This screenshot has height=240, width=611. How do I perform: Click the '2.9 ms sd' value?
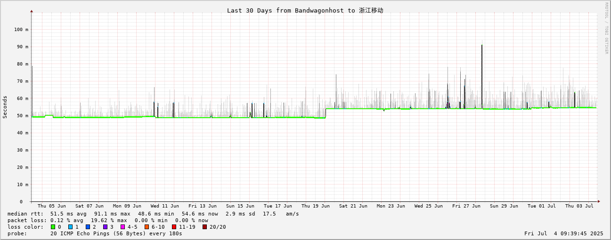coord(240,214)
